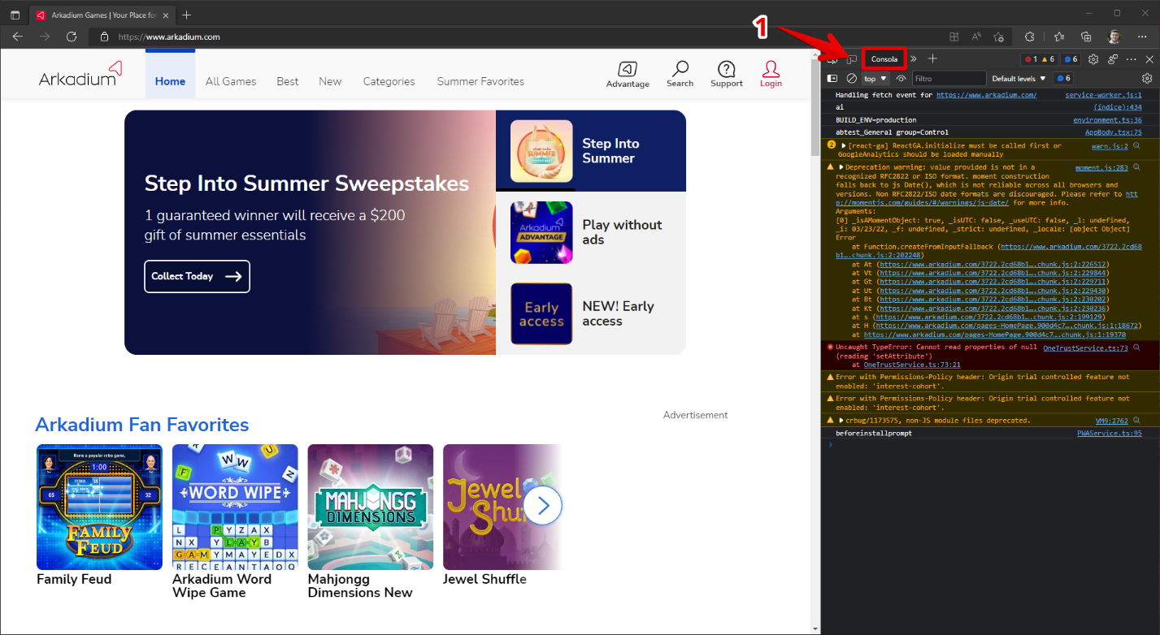Click the address bar URL

click(x=169, y=37)
